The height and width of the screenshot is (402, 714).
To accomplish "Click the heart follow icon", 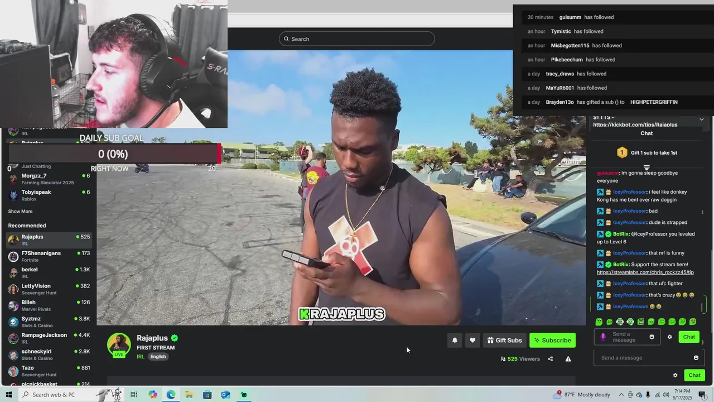I will [x=472, y=340].
